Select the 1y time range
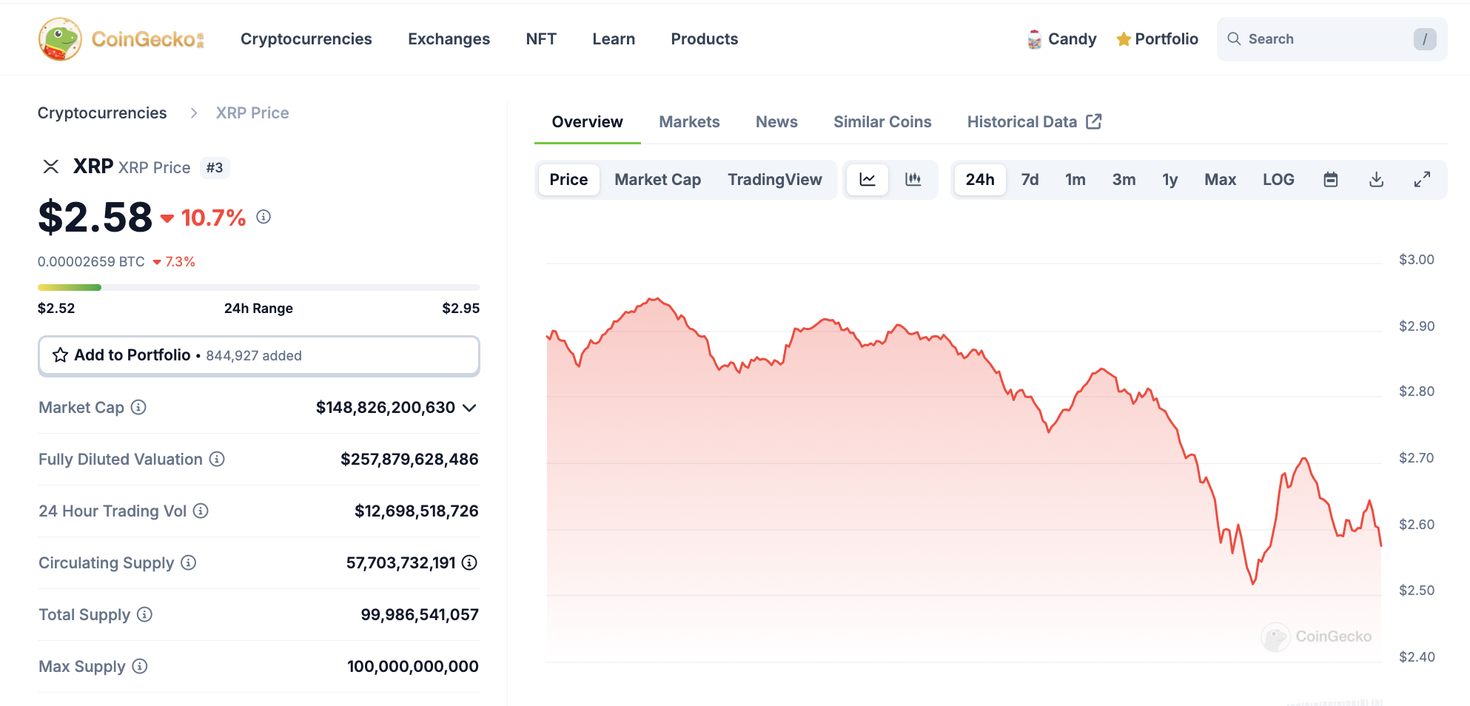1470x706 pixels. click(x=1170, y=179)
